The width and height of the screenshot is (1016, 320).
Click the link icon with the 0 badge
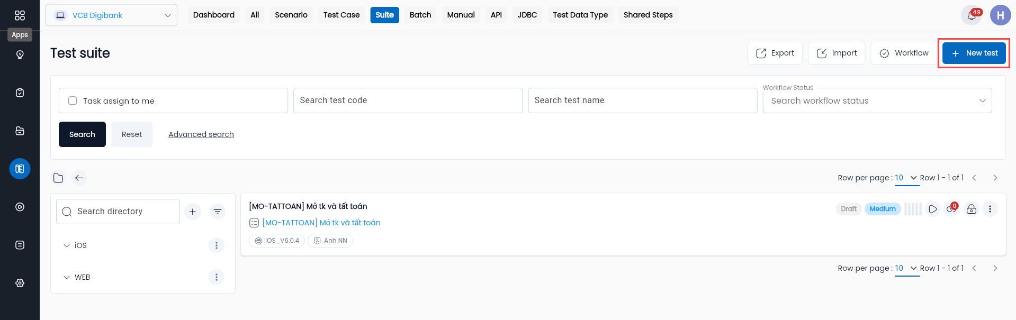click(951, 209)
